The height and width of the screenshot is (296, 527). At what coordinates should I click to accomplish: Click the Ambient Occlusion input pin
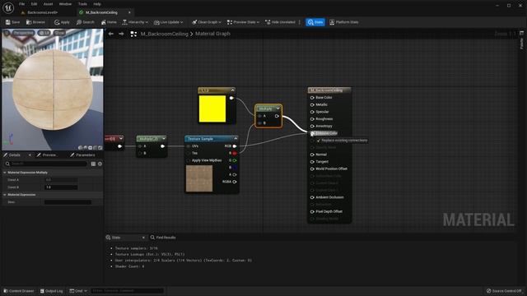coord(312,197)
